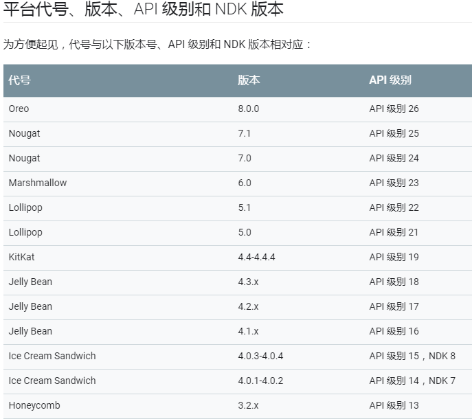Click the version 5.0 cell
472x419 pixels.
(245, 232)
